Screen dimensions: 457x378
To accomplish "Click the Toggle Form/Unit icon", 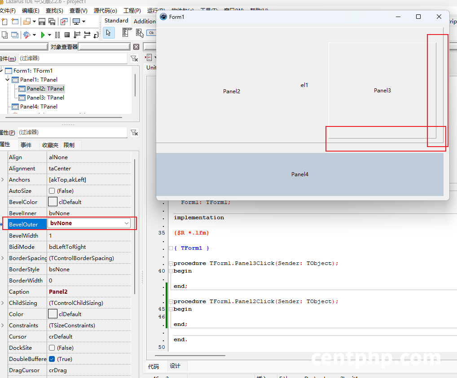I will (64, 21).
